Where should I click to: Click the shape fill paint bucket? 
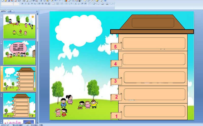(x=103, y=4)
